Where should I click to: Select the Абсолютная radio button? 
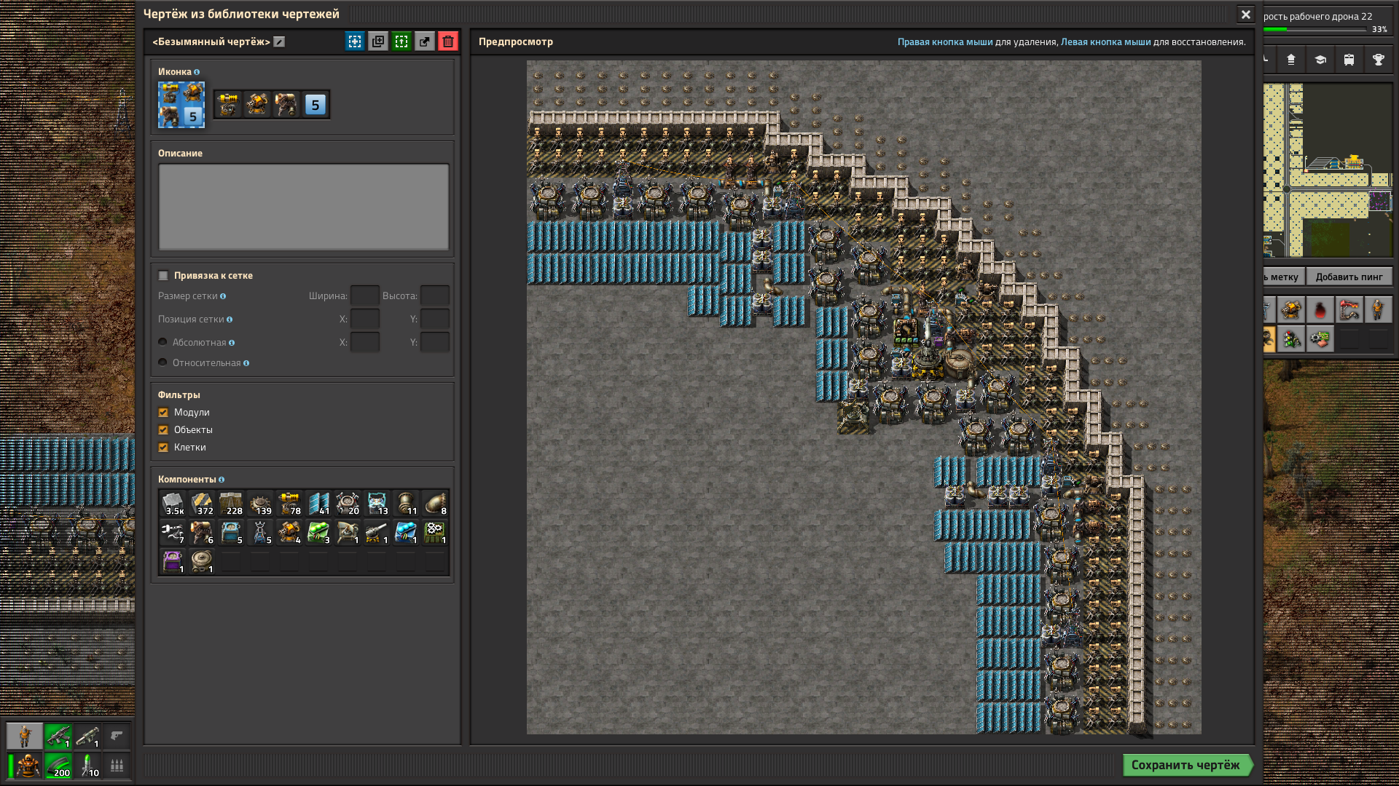[x=162, y=342]
